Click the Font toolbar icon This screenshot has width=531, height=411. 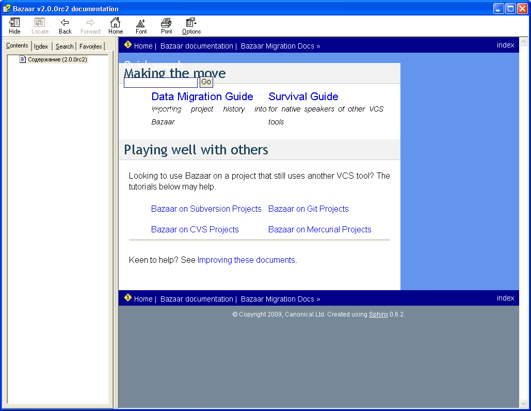point(141,23)
